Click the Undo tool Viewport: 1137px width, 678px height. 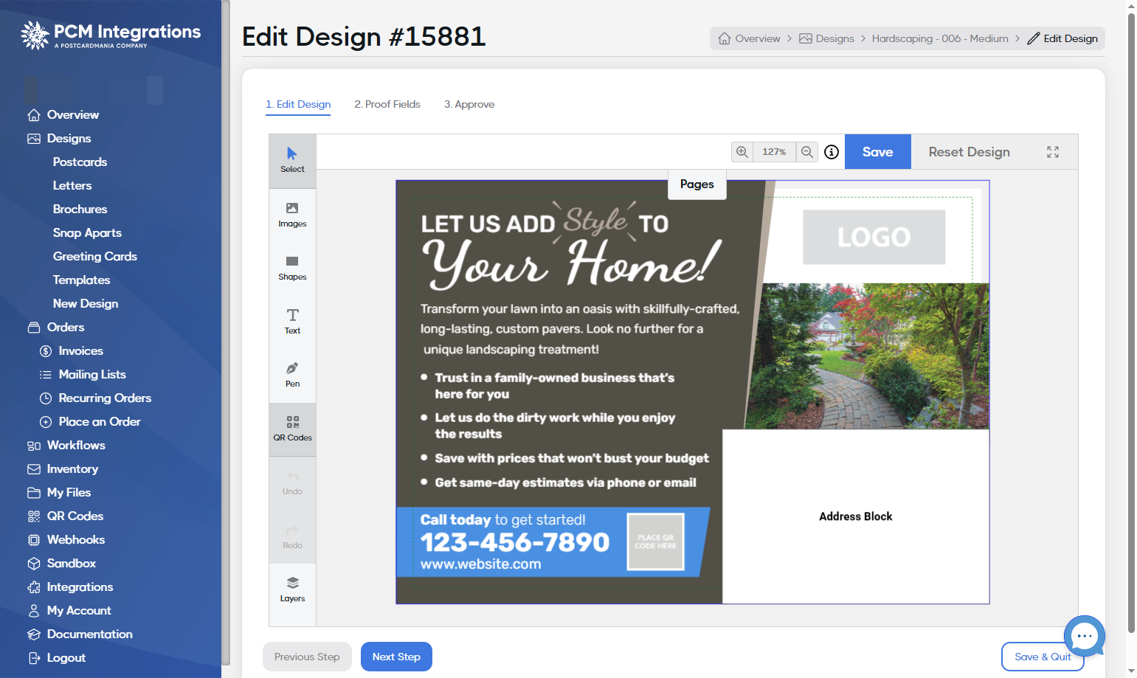(x=292, y=483)
